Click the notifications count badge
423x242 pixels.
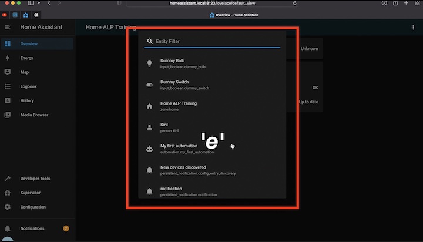click(66, 228)
